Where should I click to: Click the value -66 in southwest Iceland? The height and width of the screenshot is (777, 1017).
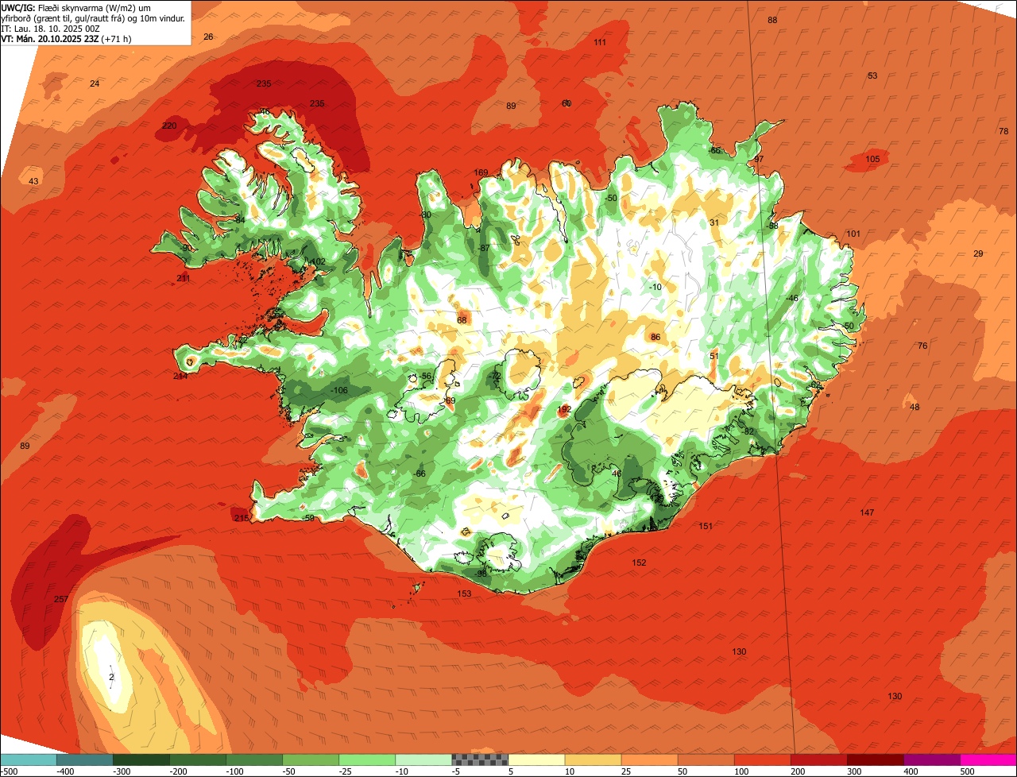(x=420, y=474)
